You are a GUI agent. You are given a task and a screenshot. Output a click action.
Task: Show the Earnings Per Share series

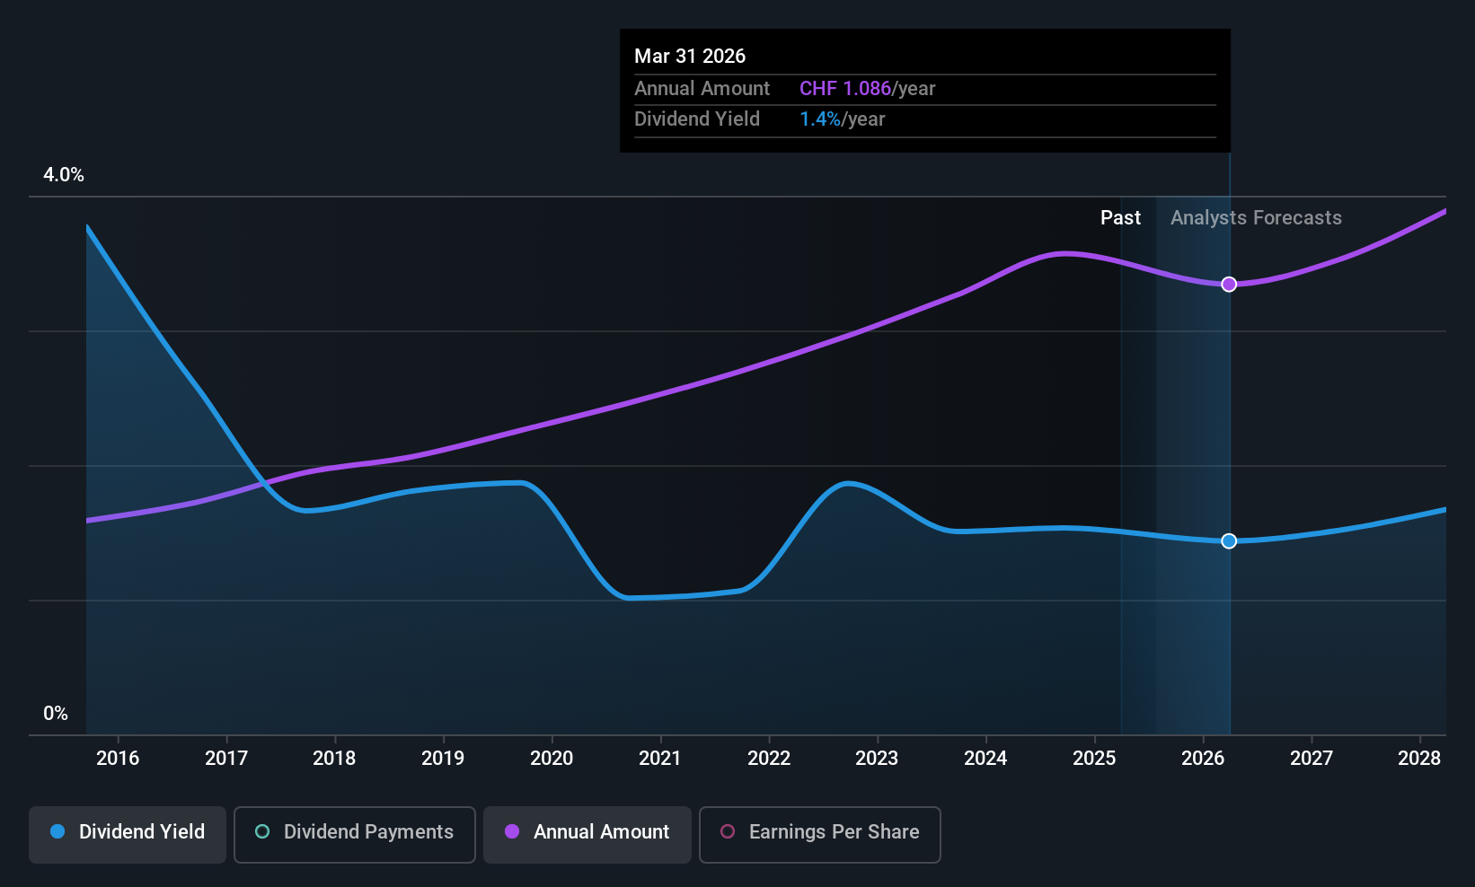click(x=820, y=835)
